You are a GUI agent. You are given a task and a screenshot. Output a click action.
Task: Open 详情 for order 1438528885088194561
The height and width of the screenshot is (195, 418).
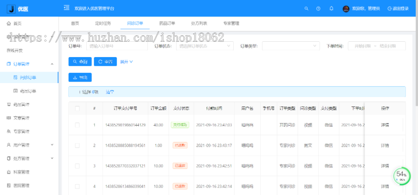[x=385, y=145]
